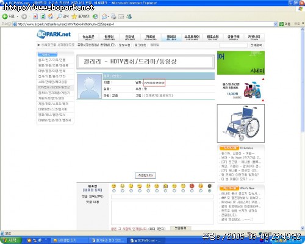Viewport: 305px width, 244px height.
Task: Click the comment title input field
Action: (x=162, y=196)
